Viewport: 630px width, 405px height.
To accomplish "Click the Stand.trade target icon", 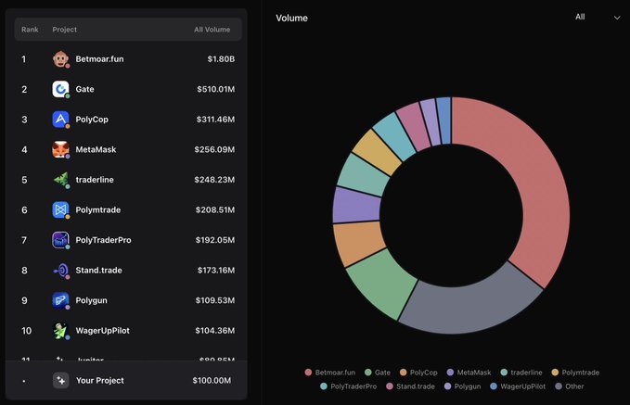I will tap(60, 270).
